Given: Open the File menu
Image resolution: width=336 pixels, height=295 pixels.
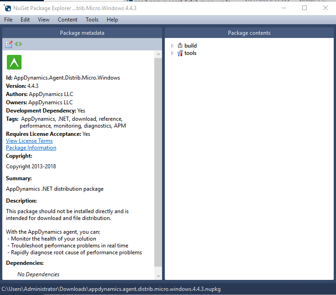Looking at the screenshot, I should [8, 20].
